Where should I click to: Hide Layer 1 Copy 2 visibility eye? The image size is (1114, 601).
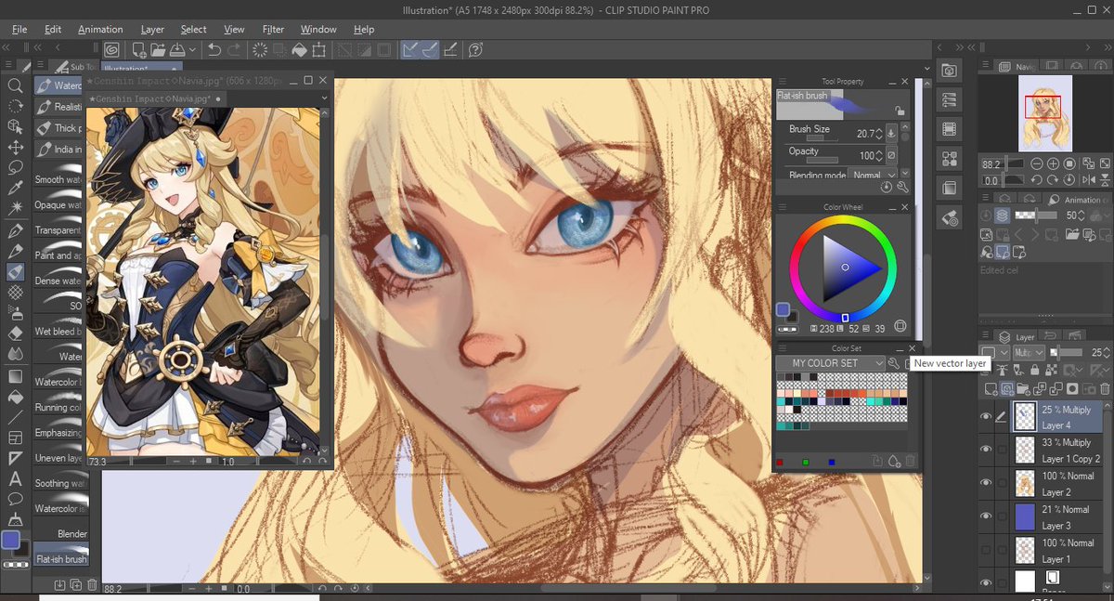(x=986, y=451)
